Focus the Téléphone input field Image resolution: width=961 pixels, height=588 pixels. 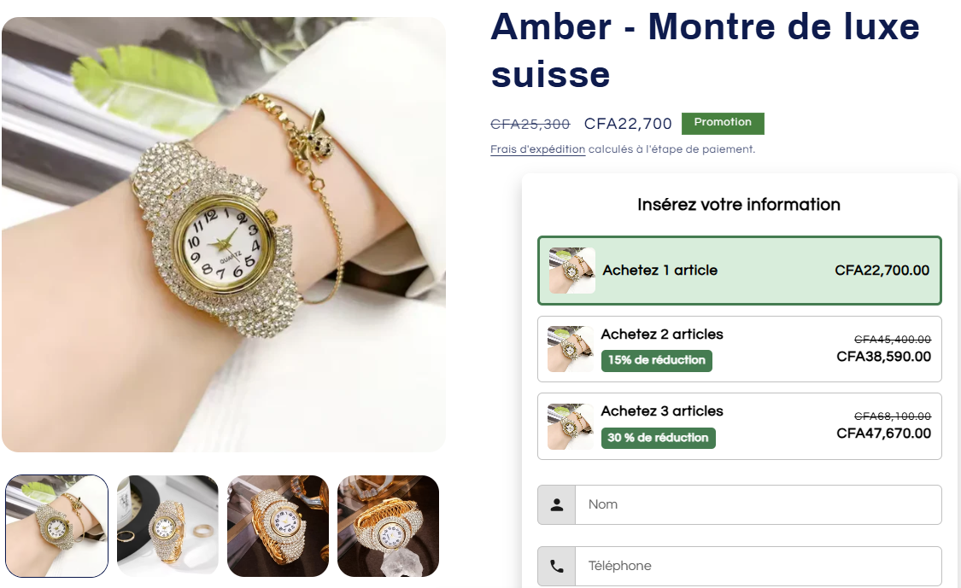tap(759, 567)
